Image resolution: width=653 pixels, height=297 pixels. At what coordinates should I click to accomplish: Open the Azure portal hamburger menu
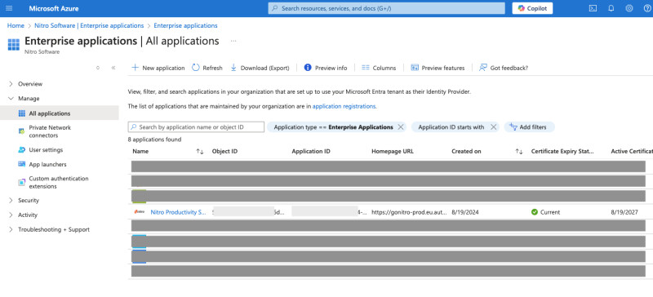click(9, 8)
